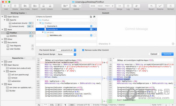Click the Update toolbar icon
Image resolution: width=176 pixels, height=106 pixels.
pos(75,6)
